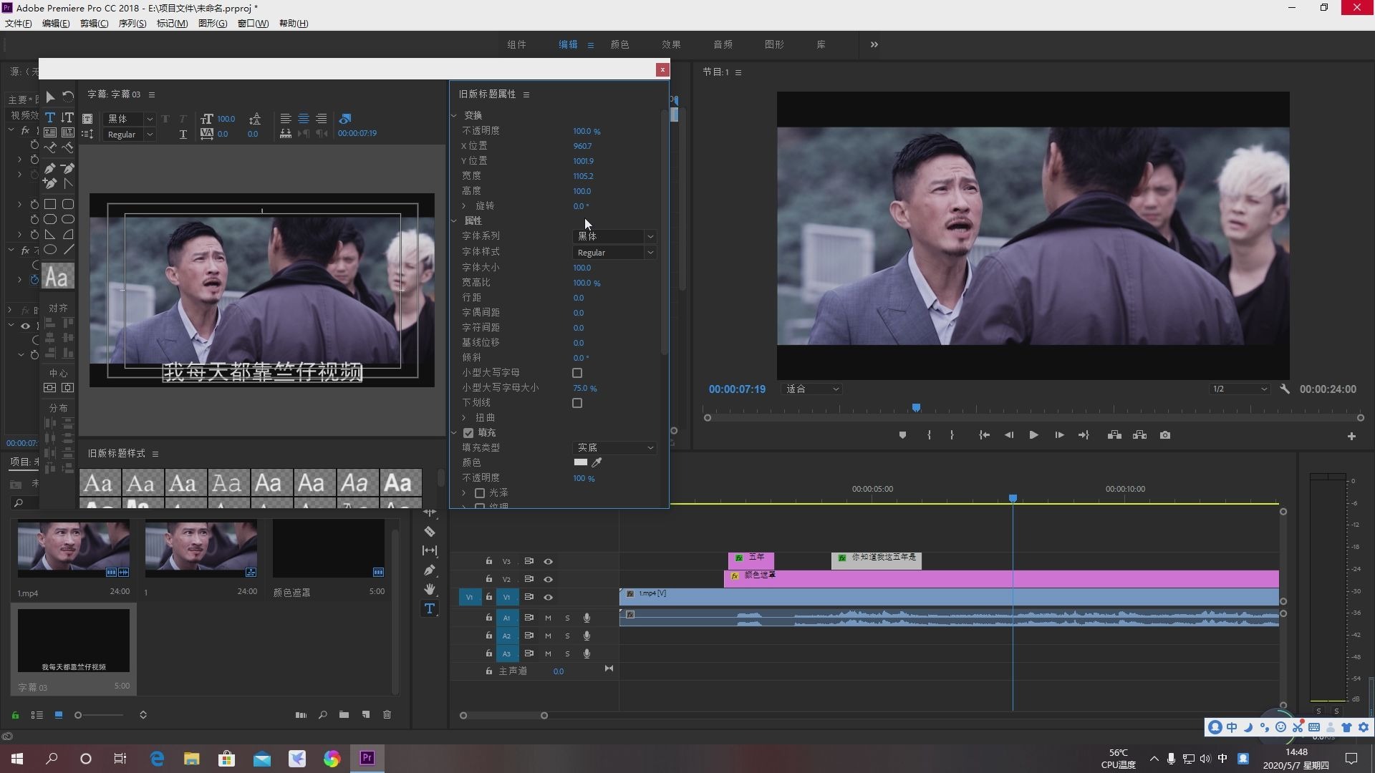Switch to the 颜色 workspace tab

coord(619,44)
